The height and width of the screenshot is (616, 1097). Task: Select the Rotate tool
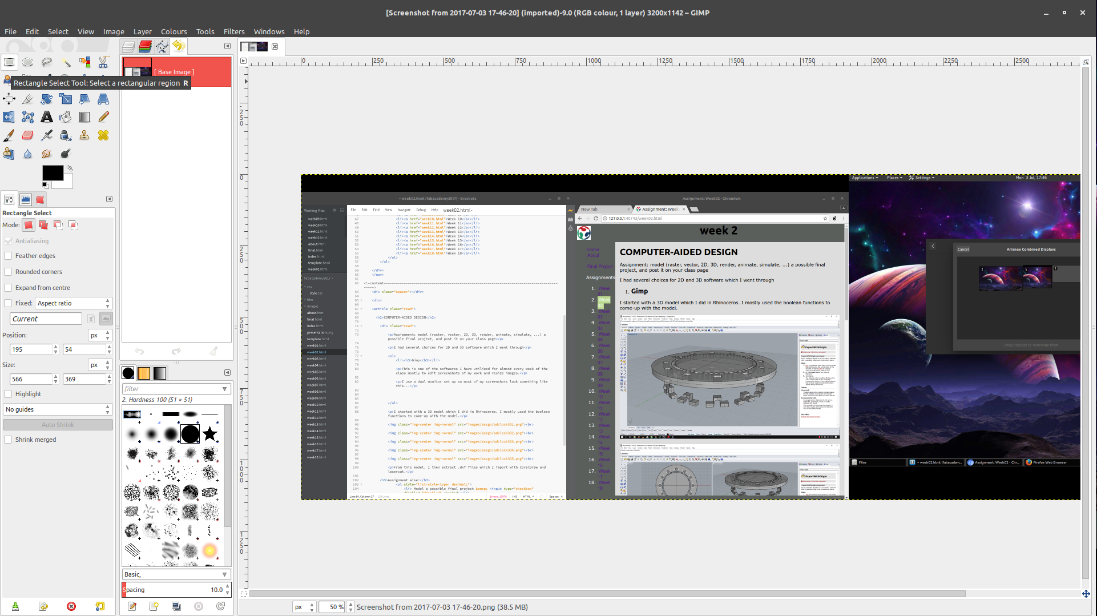click(x=47, y=99)
